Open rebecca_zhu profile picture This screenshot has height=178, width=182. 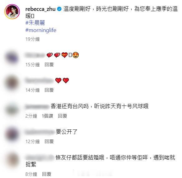click(12, 12)
